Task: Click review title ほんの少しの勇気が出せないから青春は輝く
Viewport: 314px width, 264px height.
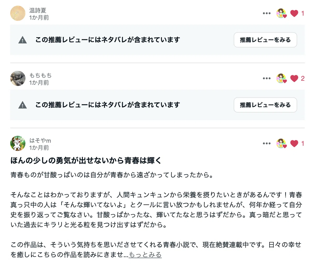Action: tap(86, 160)
